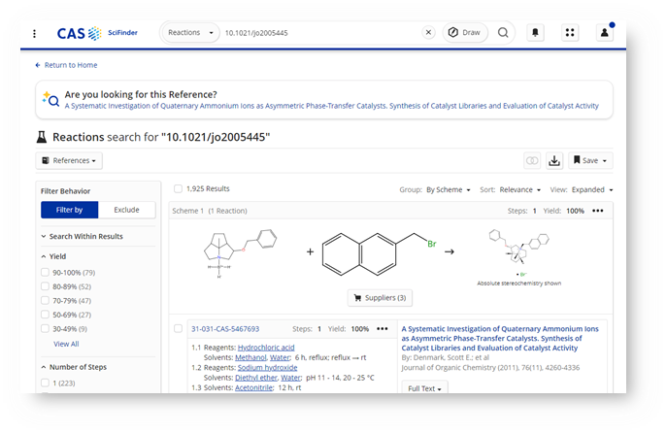
Task: Open the Save dropdown
Action: click(x=590, y=160)
